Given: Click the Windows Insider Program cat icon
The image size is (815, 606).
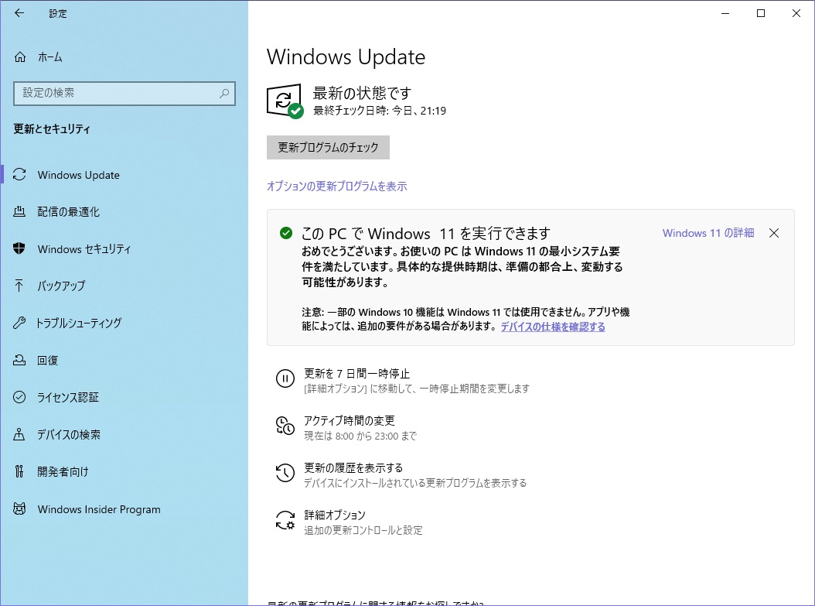Looking at the screenshot, I should click(19, 508).
